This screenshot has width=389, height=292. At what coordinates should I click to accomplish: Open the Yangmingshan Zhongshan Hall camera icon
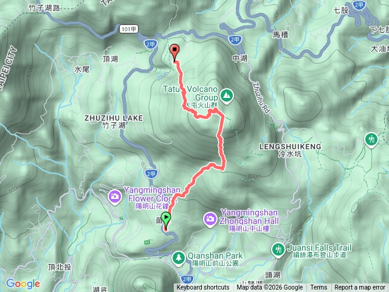pyautogui.click(x=210, y=220)
